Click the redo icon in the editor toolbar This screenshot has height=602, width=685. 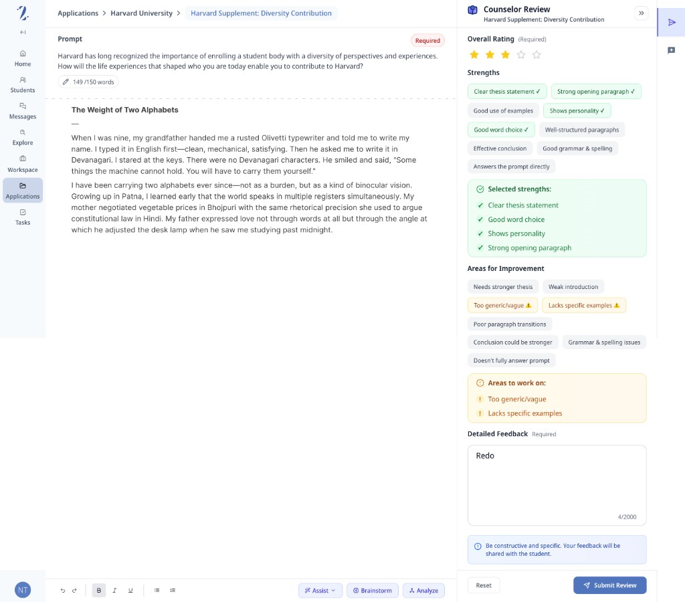point(74,590)
